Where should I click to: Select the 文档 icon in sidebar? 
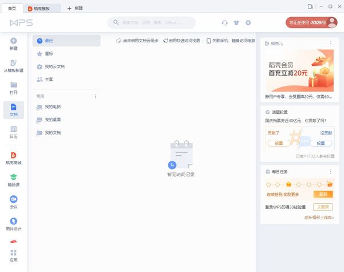tap(14, 107)
